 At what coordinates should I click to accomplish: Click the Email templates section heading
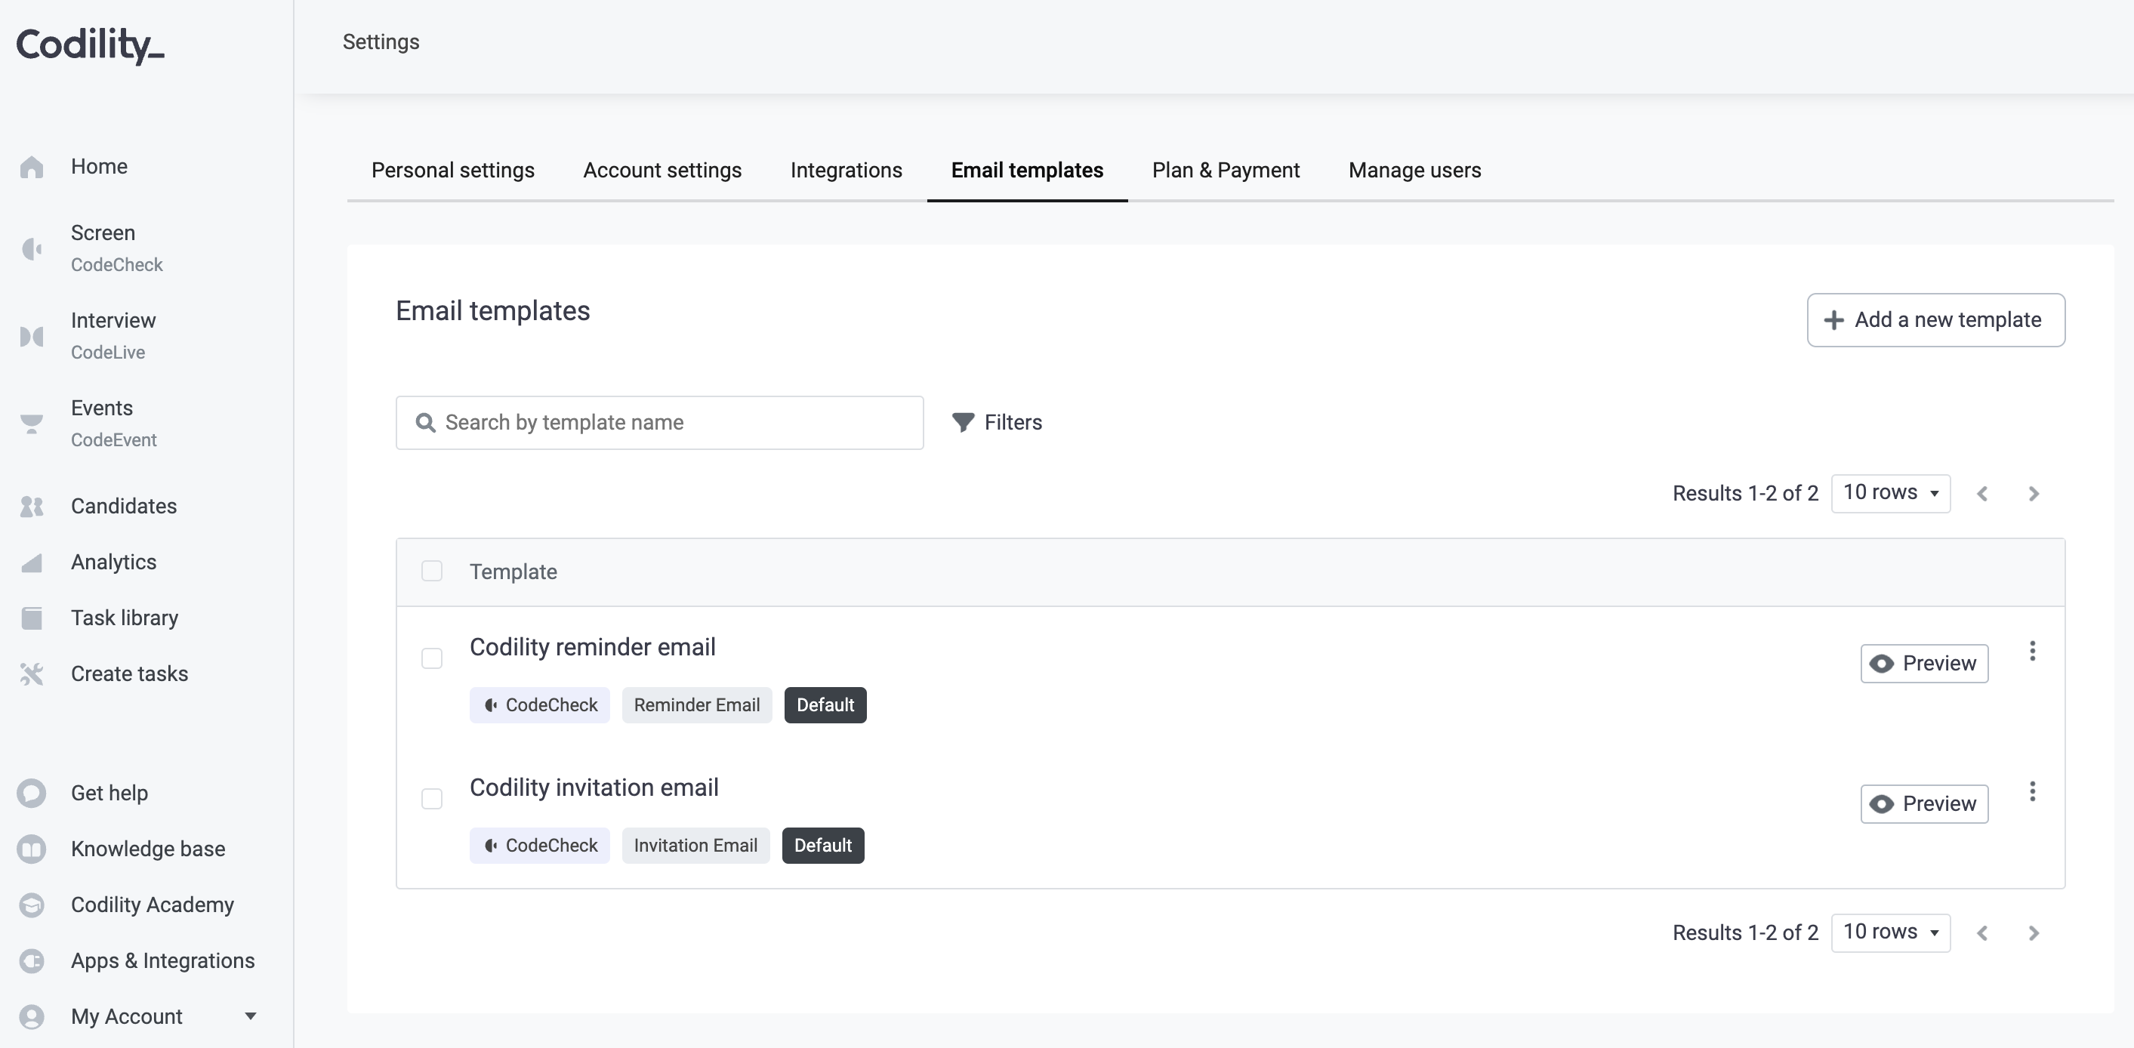tap(493, 310)
